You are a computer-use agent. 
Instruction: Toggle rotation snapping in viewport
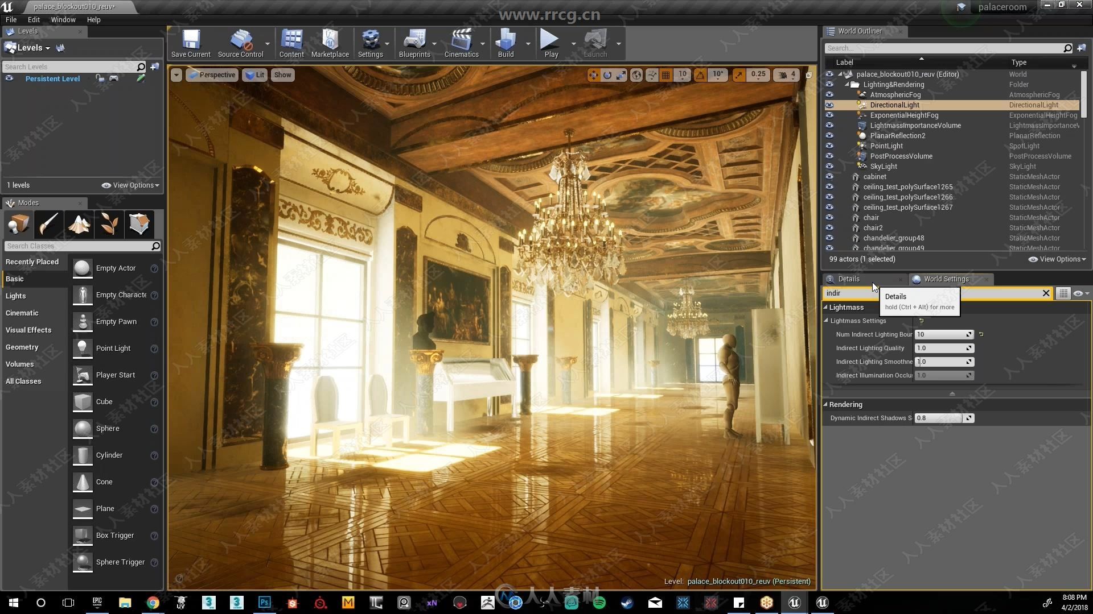[x=700, y=75]
